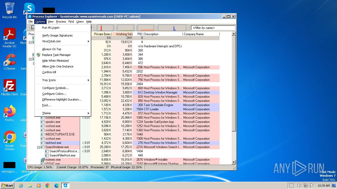The image size is (337, 189).
Task: Click the vertical scrollbar up arrow
Action: (x=234, y=34)
